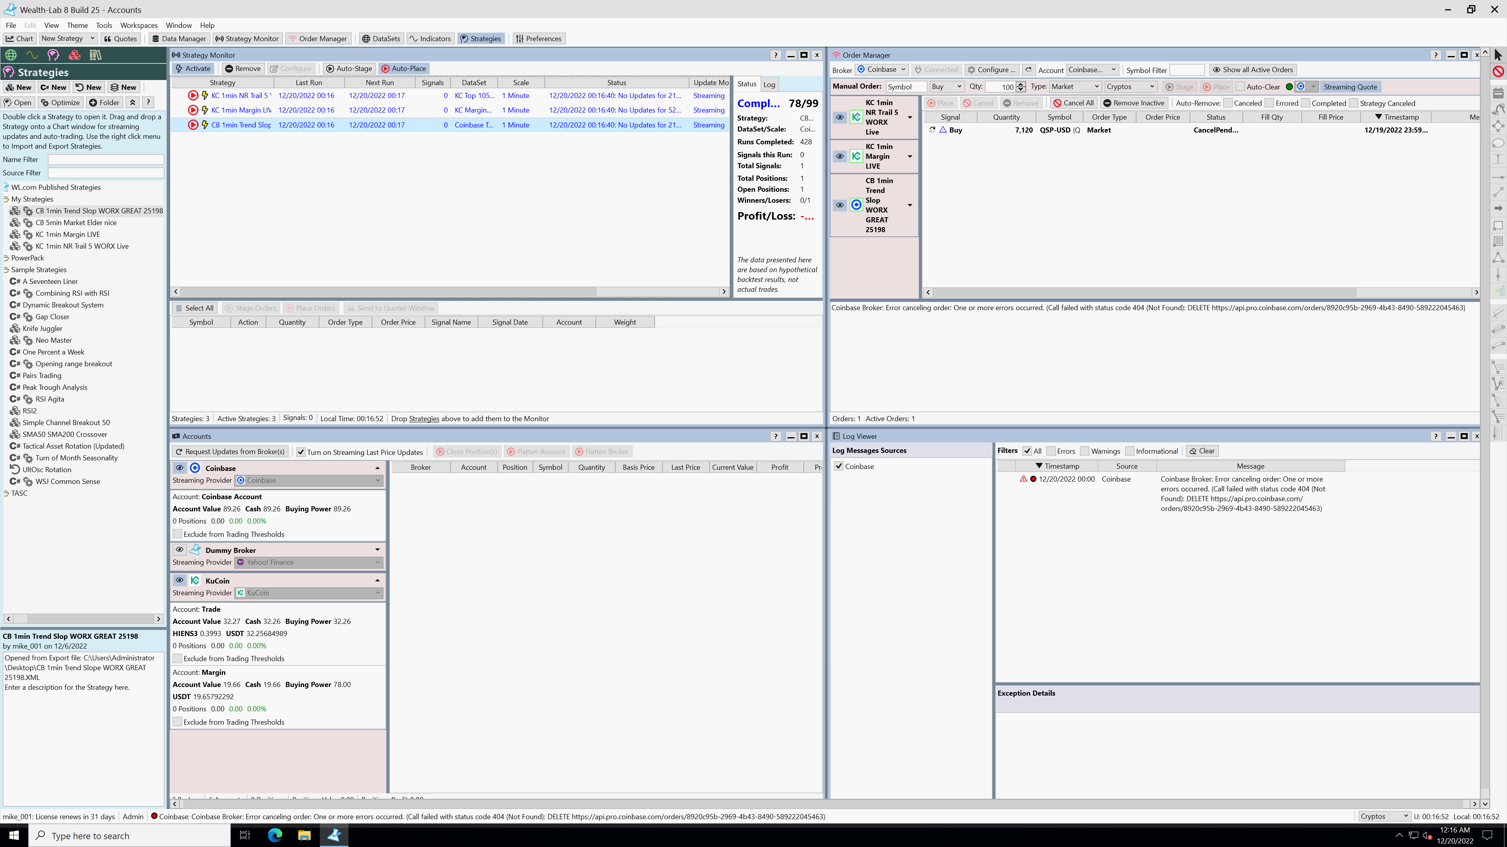
Task: Click the red no-symbol icon in the right toolbar
Action: (x=1498, y=71)
